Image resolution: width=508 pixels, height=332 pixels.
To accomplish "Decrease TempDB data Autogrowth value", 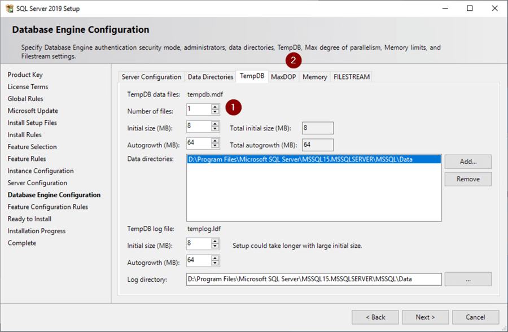I will tap(215, 146).
